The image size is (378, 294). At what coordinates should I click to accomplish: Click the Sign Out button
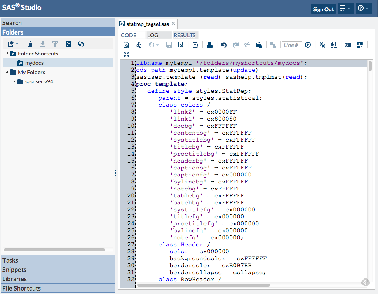[323, 9]
